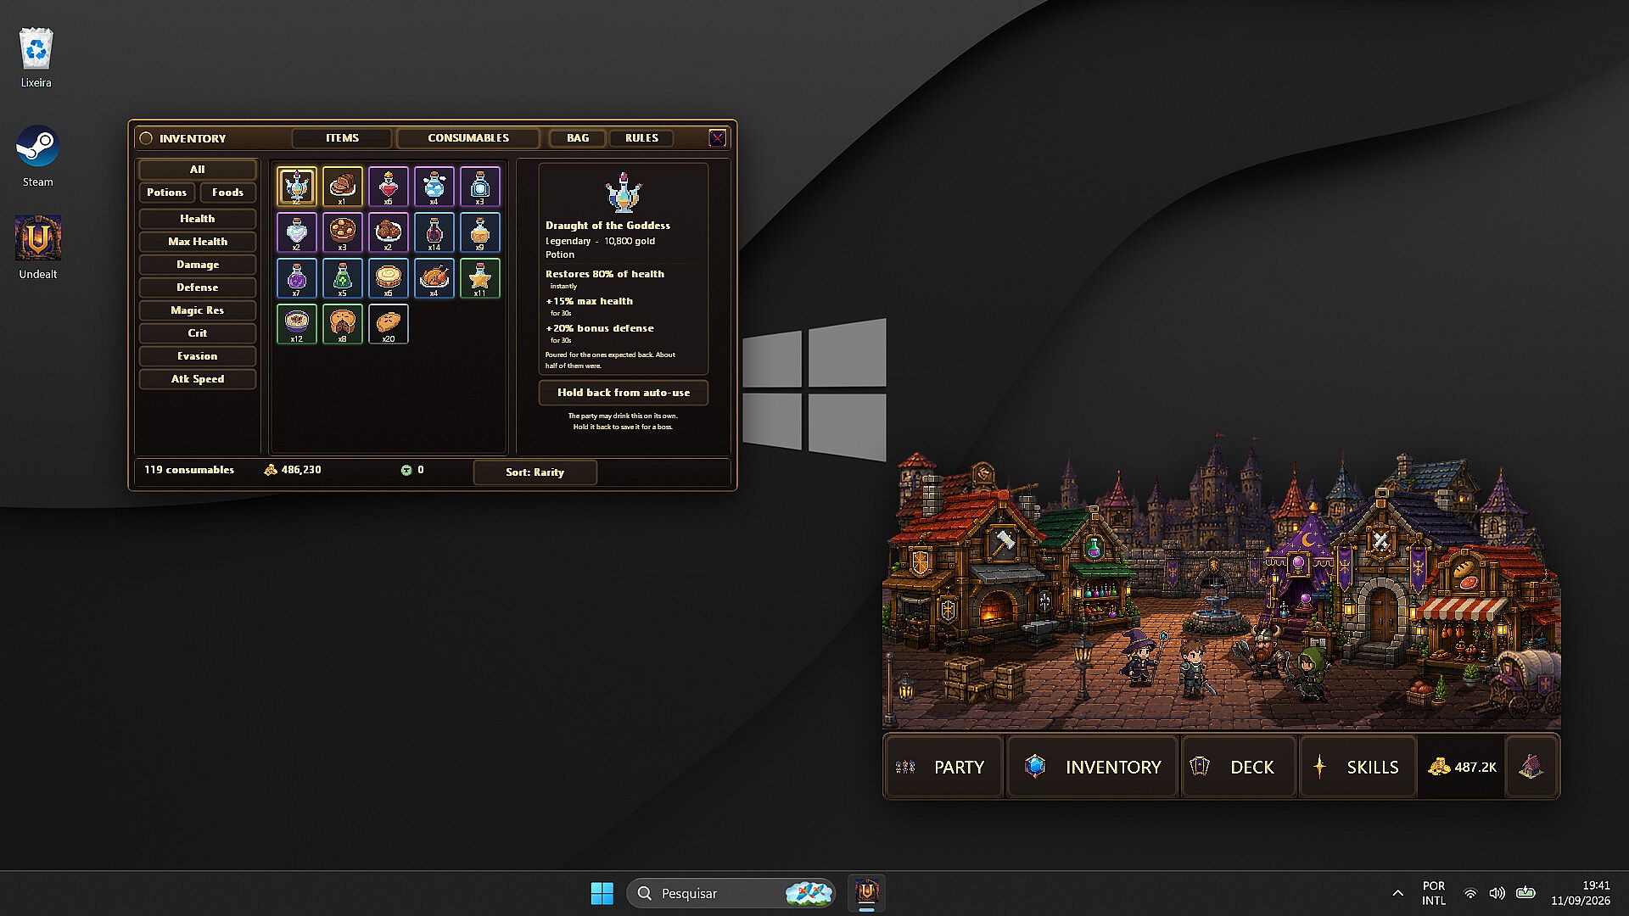This screenshot has width=1629, height=916.
Task: Select the bread loaf item x20
Action: point(389,324)
